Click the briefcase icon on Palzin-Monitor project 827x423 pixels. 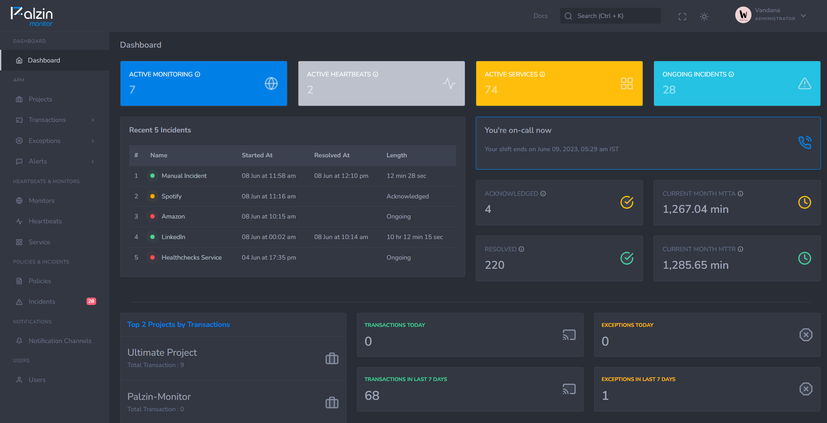(332, 402)
